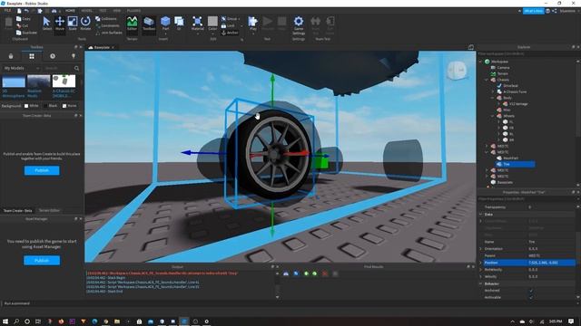Toggle the Collisions option
This screenshot has height=326, width=581.
106,18
